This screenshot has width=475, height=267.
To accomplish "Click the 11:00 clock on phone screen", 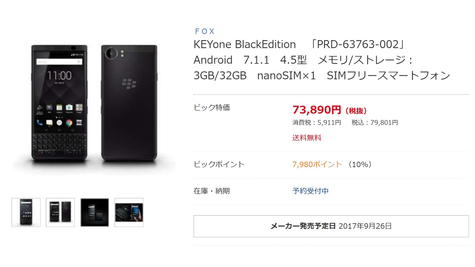I will click(59, 76).
